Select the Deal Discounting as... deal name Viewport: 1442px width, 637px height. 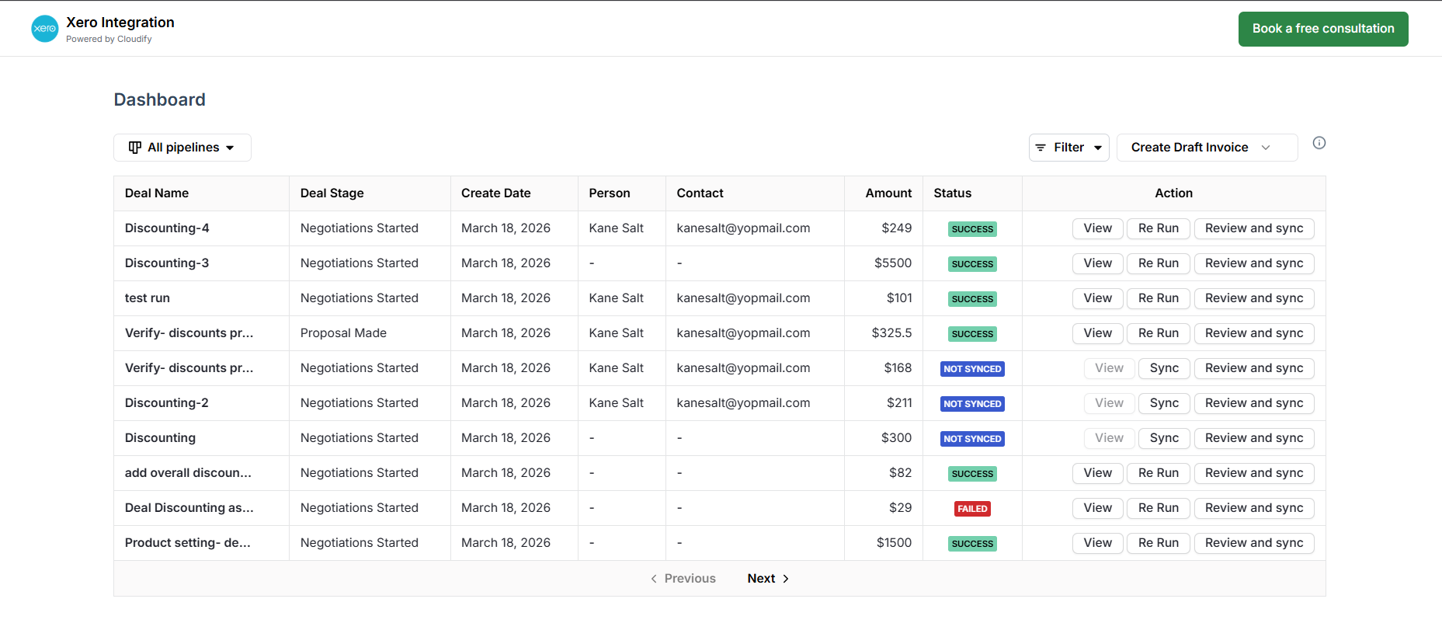coord(189,508)
